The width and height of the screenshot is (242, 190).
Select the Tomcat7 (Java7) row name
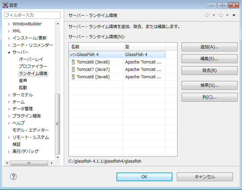coord(93,70)
